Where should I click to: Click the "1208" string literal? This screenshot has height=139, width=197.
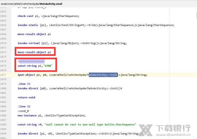48,66
